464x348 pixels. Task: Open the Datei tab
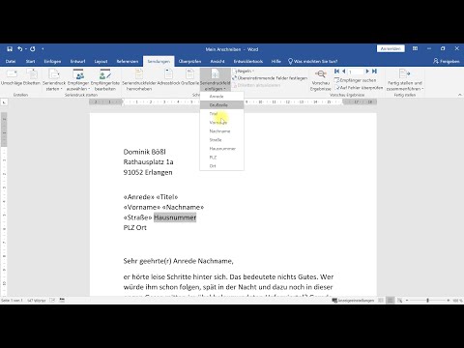pyautogui.click(x=11, y=61)
